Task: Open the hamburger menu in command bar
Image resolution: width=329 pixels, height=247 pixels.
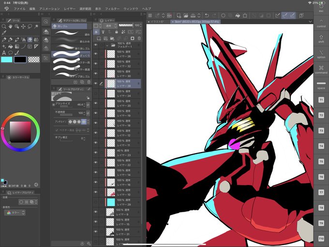Action: tap(150, 15)
